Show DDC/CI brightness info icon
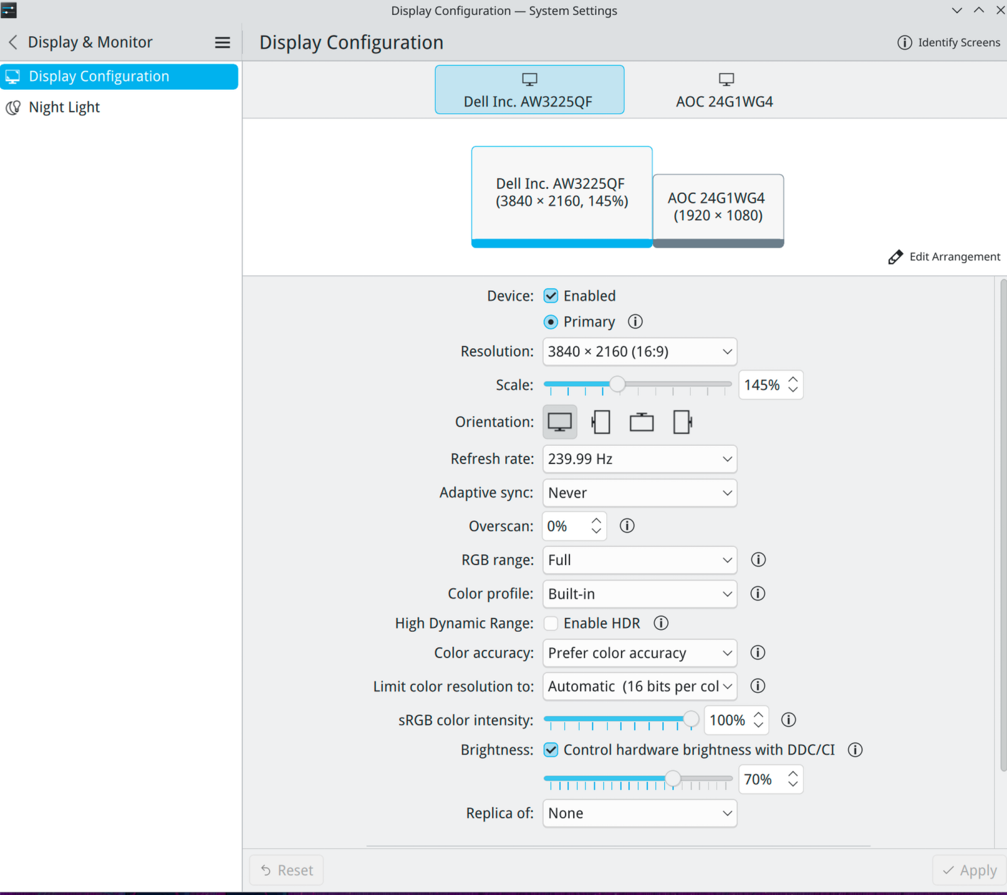The height and width of the screenshot is (895, 1007). (x=855, y=749)
